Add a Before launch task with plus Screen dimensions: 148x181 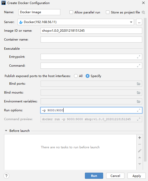(140, 138)
